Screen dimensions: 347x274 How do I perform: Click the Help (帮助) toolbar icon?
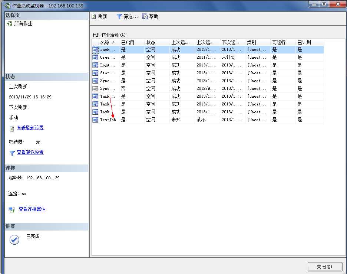(x=145, y=16)
